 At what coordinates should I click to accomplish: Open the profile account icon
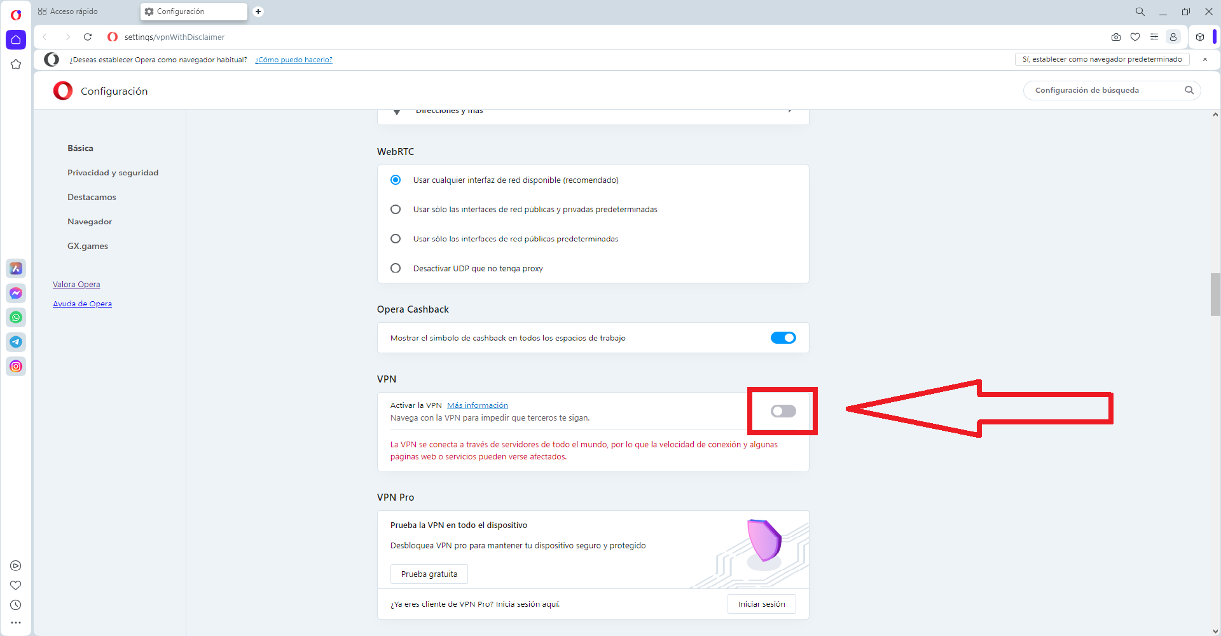[1173, 37]
